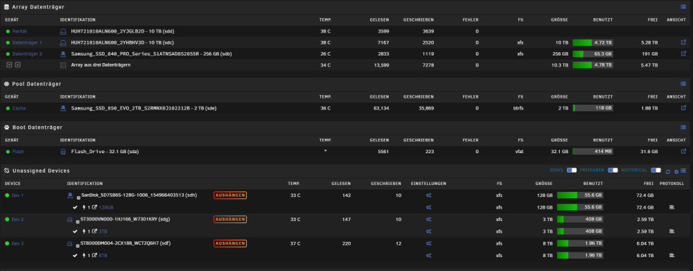Click Aushängen button for Dev 1
This screenshot has height=271, width=693.
coord(230,195)
